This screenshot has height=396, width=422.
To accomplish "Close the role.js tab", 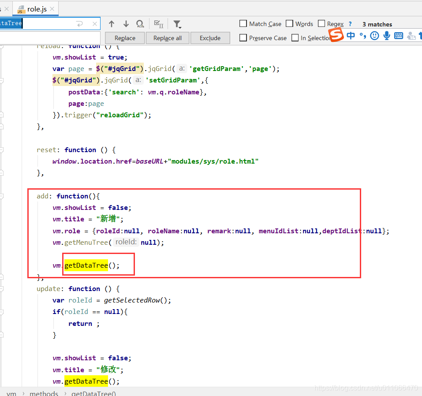I will [x=52, y=9].
